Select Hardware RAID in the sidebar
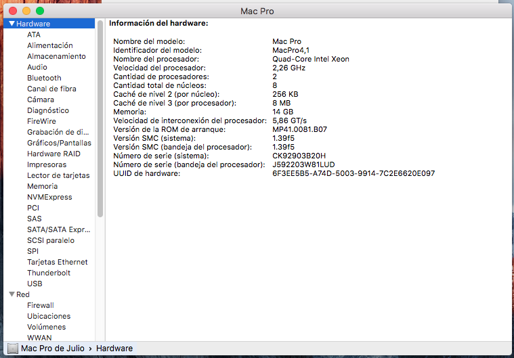The image size is (514, 358). (53, 154)
